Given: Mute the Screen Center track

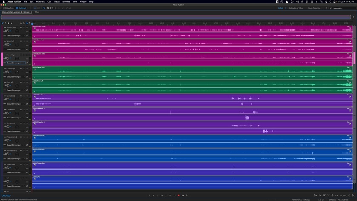Looking at the screenshot, I should (21, 28).
